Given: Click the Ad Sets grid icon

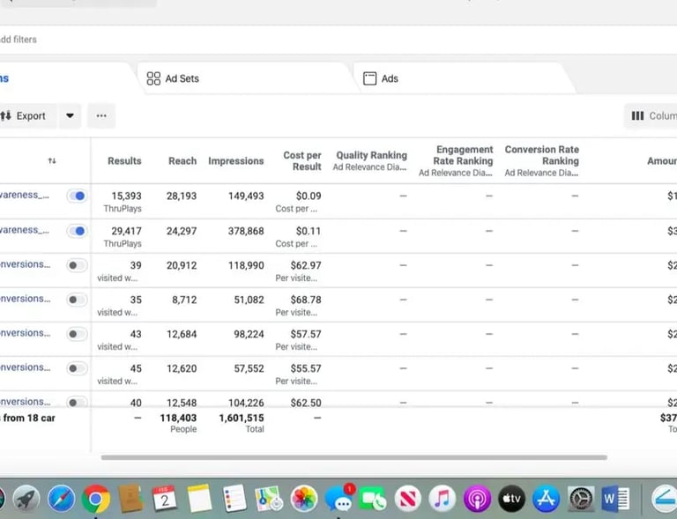Looking at the screenshot, I should (x=153, y=78).
